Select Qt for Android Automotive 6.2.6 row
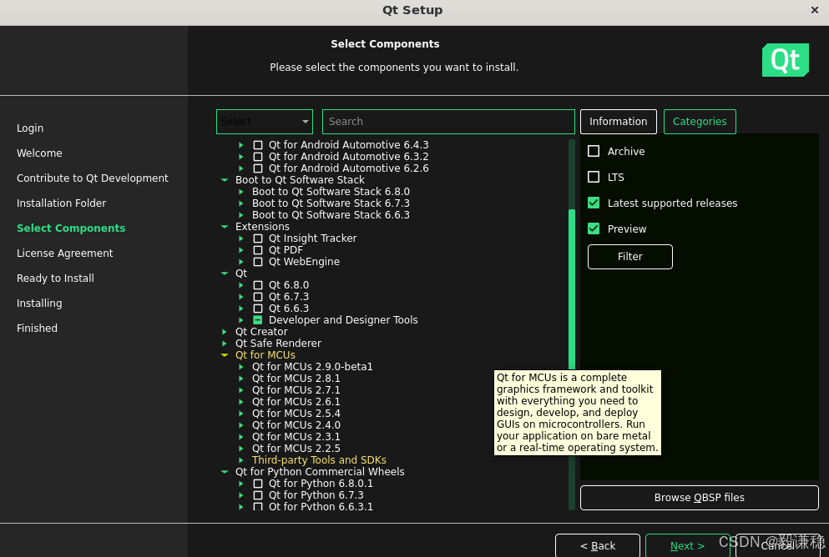 (348, 168)
